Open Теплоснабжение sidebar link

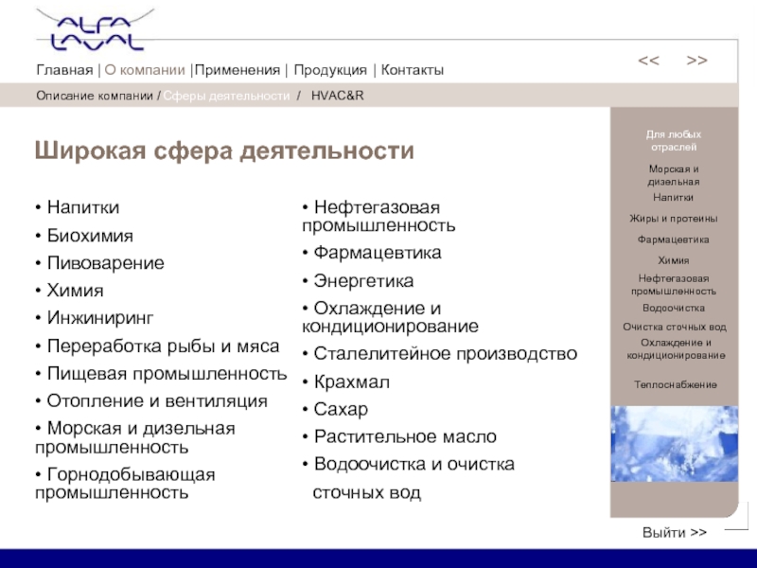coord(676,384)
